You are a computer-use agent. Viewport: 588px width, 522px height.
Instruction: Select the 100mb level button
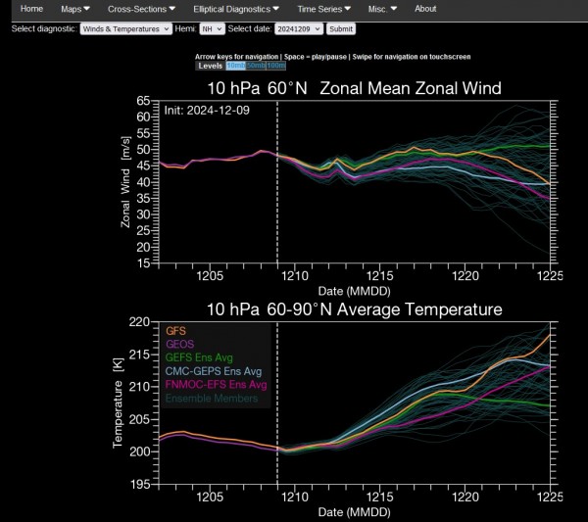coord(276,66)
